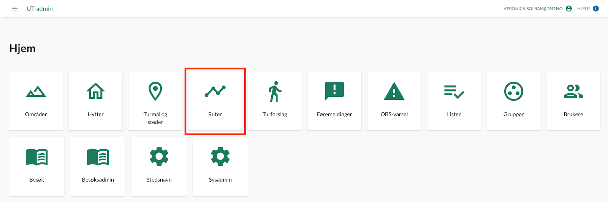Click the Områder card label
Viewport: 608px width, 202px height.
pyautogui.click(x=36, y=114)
